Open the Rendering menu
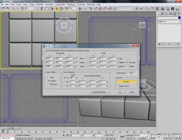The height and width of the screenshot is (140, 182). (x=71, y=5)
